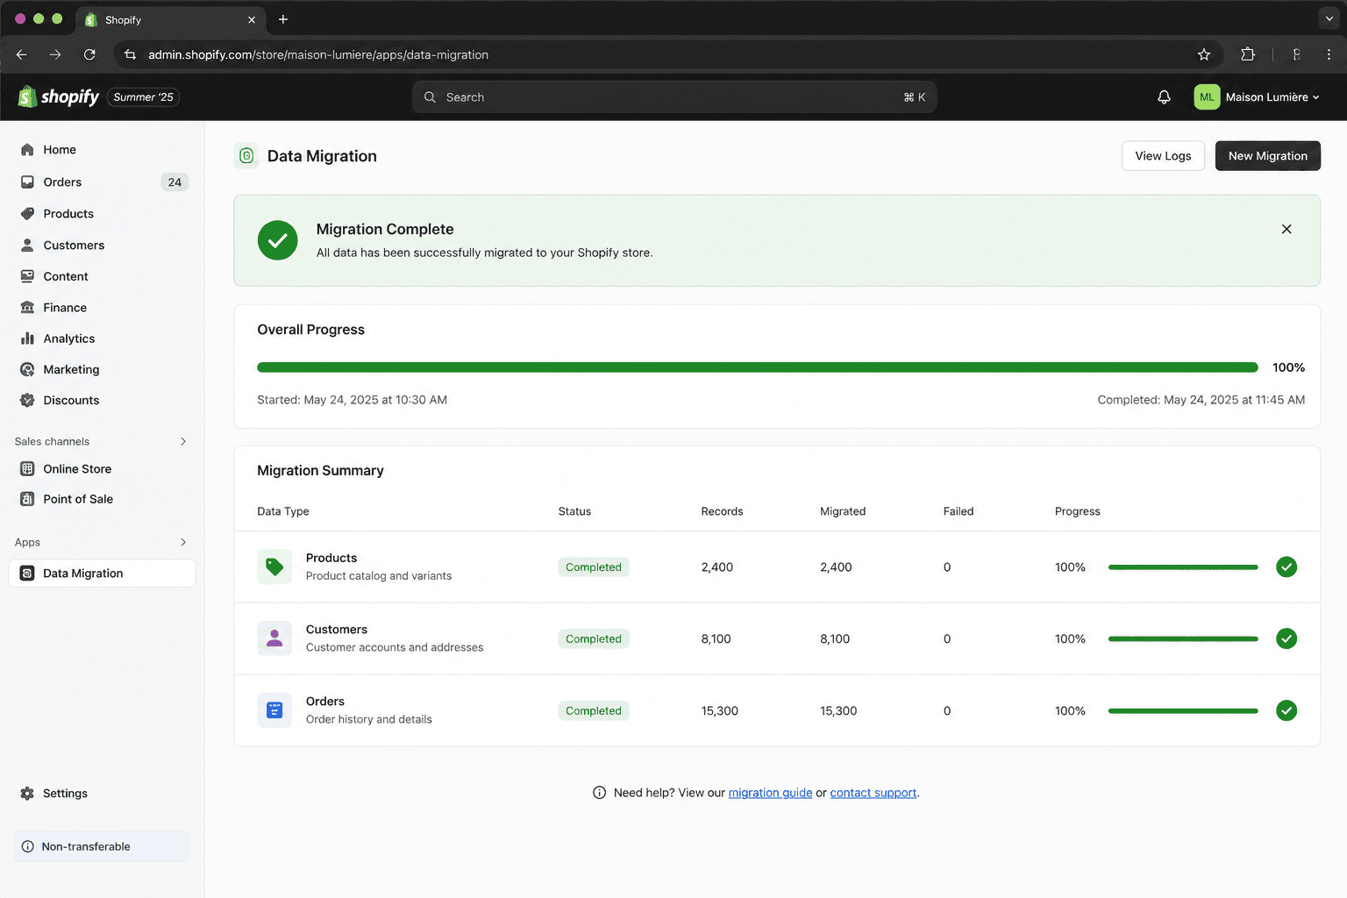Image resolution: width=1347 pixels, height=898 pixels.
Task: Click the Data Migration page title icon
Action: coord(246,156)
